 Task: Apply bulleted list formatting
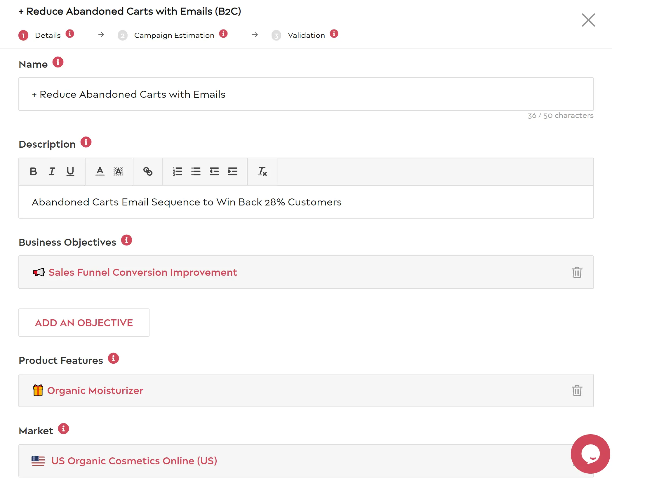196,172
